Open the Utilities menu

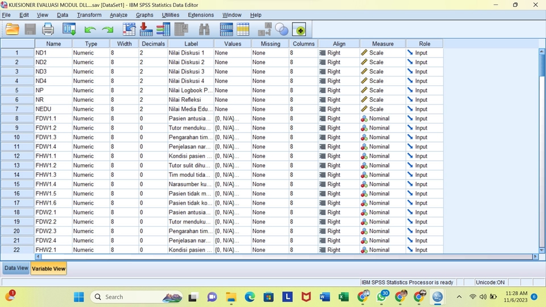170,15
